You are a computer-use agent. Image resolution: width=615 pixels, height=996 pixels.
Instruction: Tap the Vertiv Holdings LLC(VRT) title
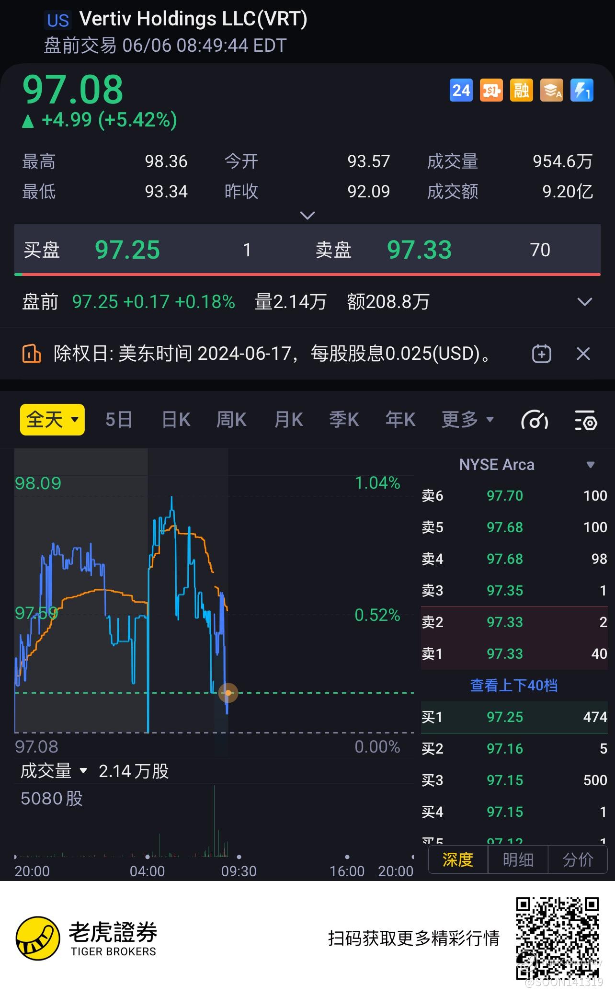194,19
